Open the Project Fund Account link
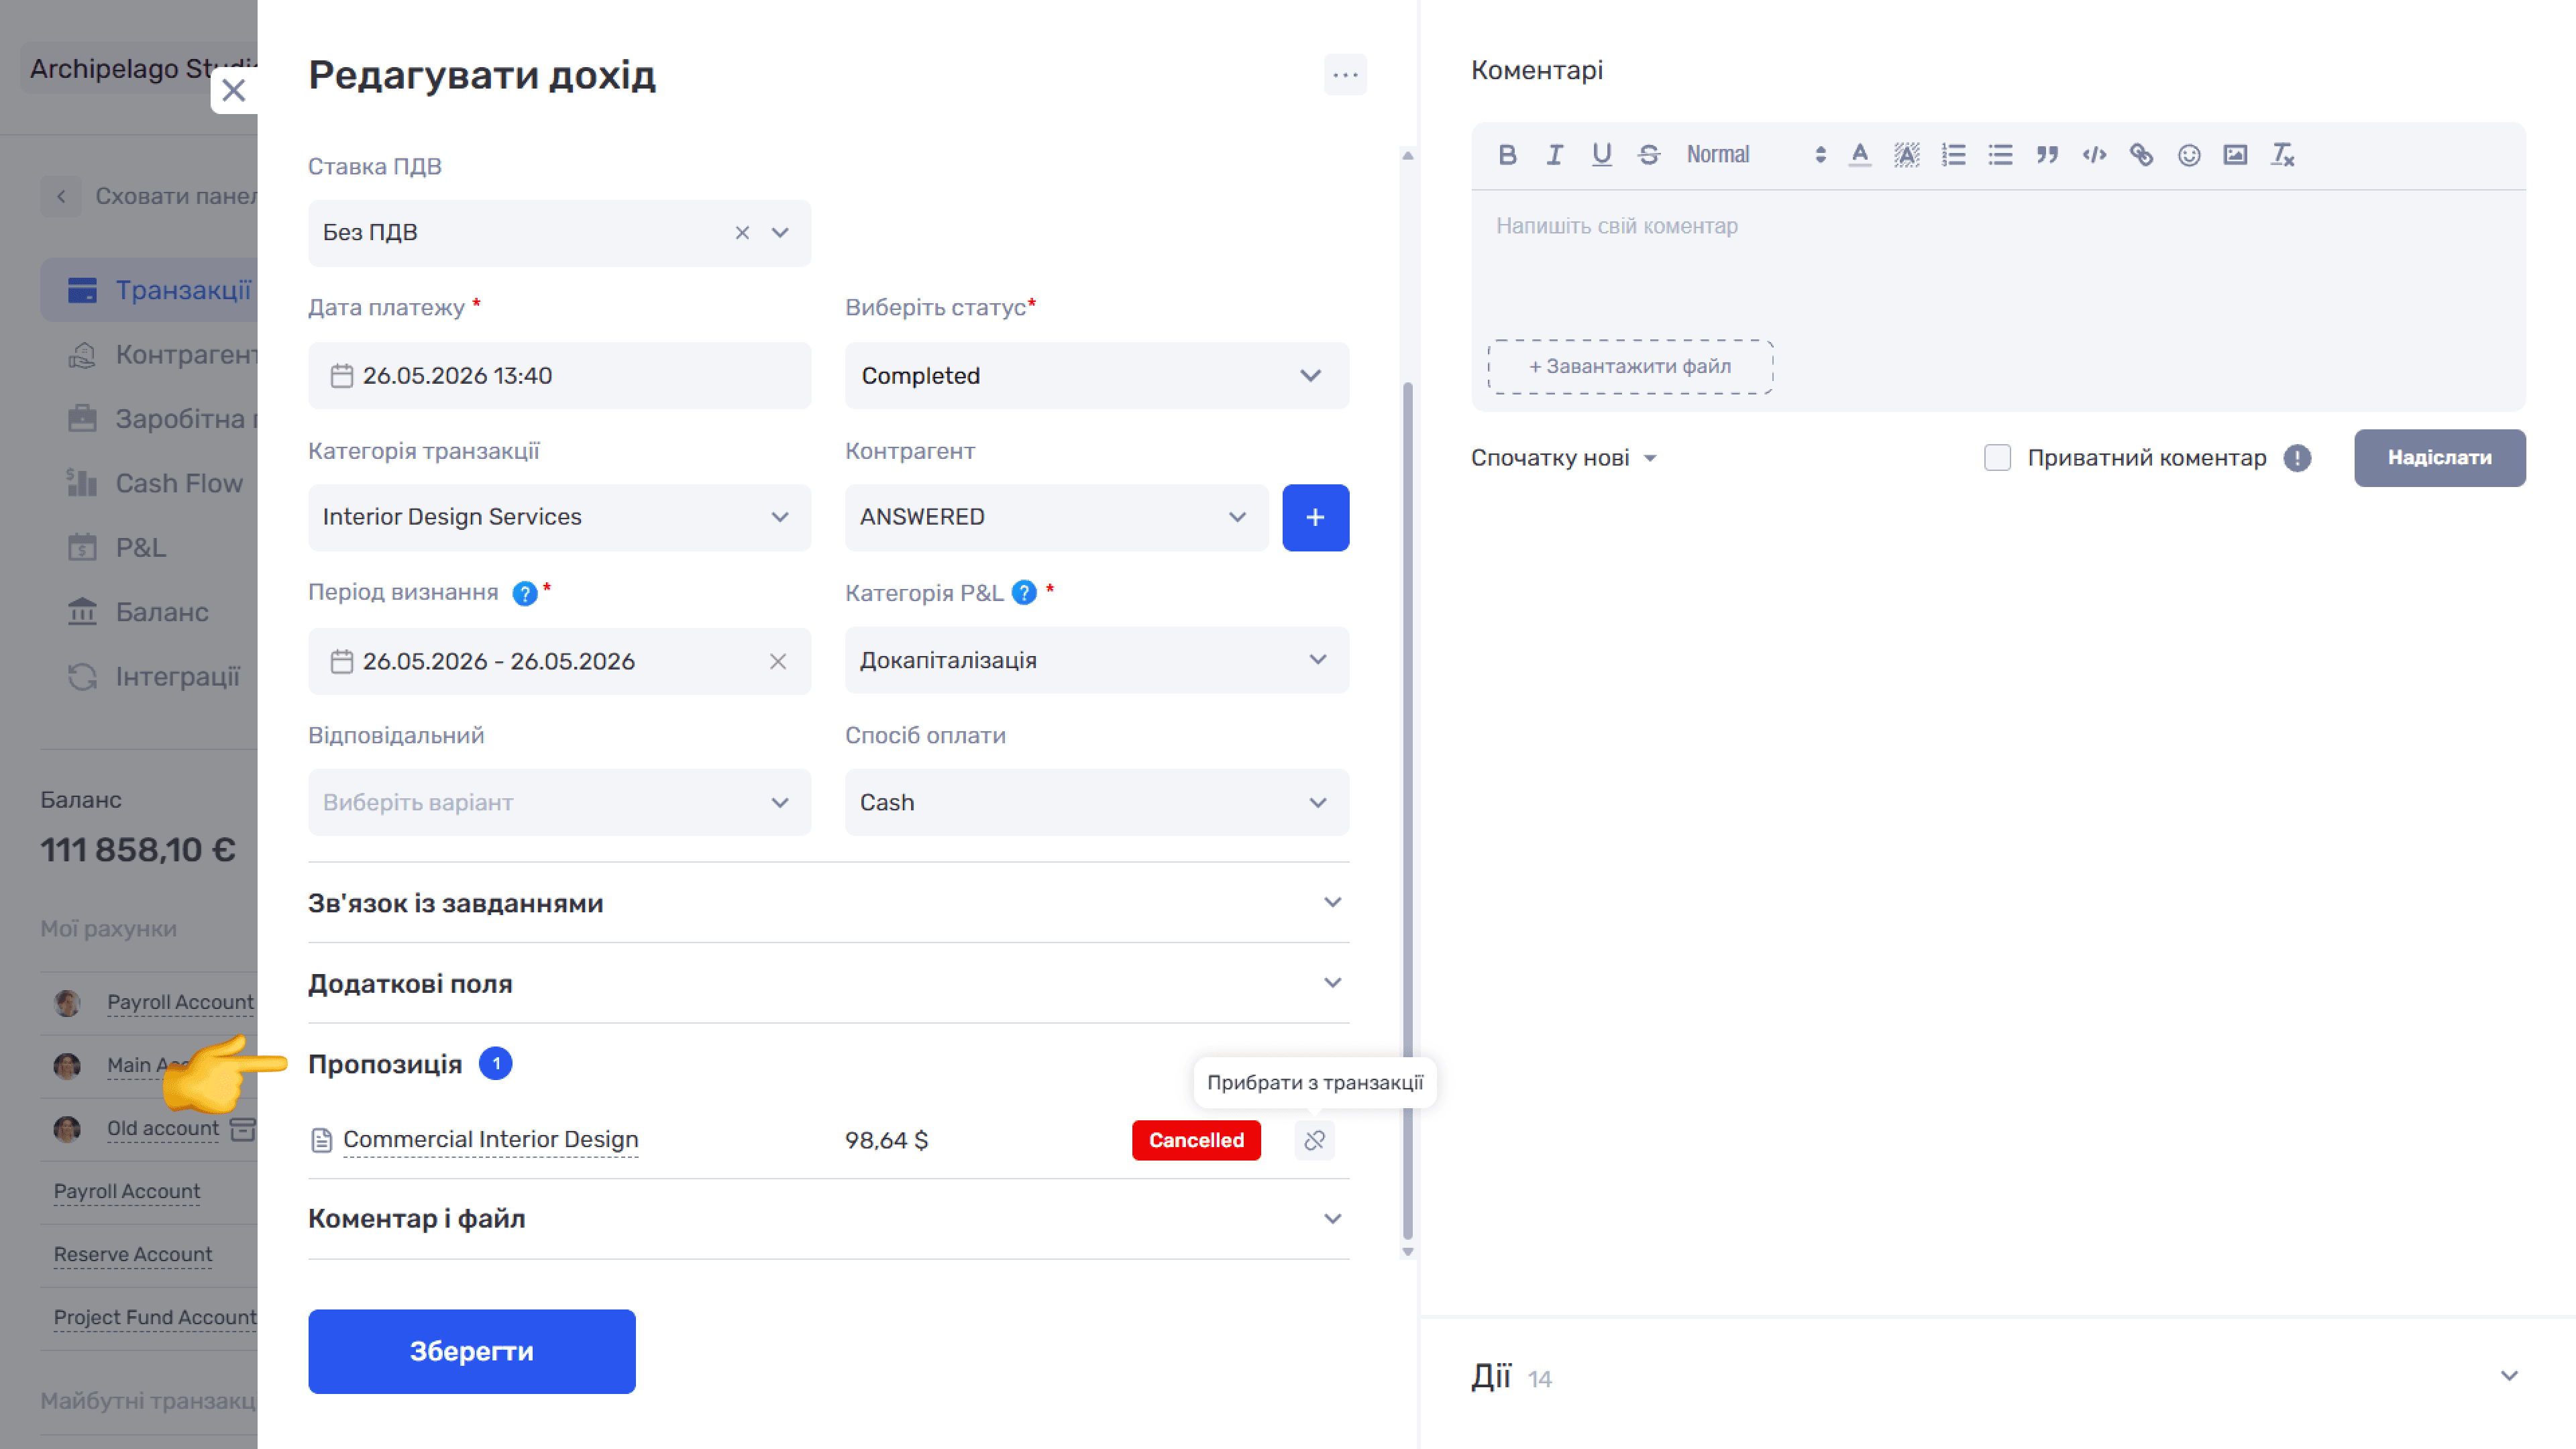2576x1449 pixels. [155, 1318]
